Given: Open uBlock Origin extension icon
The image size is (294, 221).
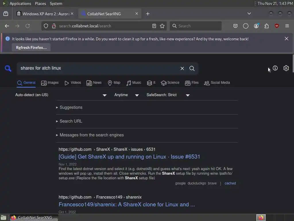Looking at the screenshot, I should (276, 26).
